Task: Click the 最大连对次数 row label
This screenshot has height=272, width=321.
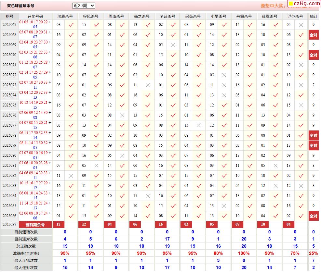Action: pos(26,268)
